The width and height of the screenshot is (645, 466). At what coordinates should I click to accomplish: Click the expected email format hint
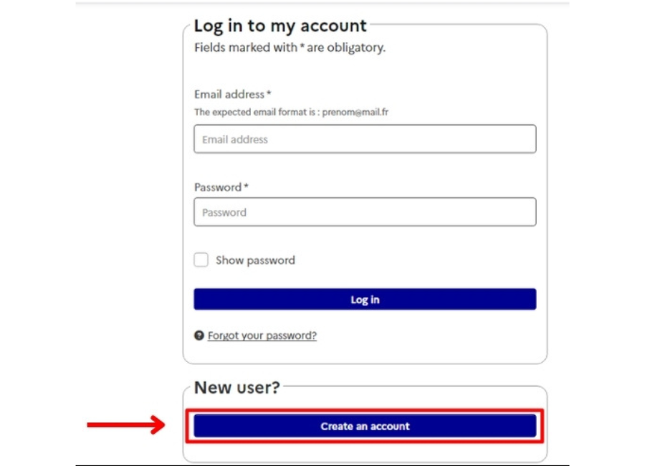(x=291, y=112)
